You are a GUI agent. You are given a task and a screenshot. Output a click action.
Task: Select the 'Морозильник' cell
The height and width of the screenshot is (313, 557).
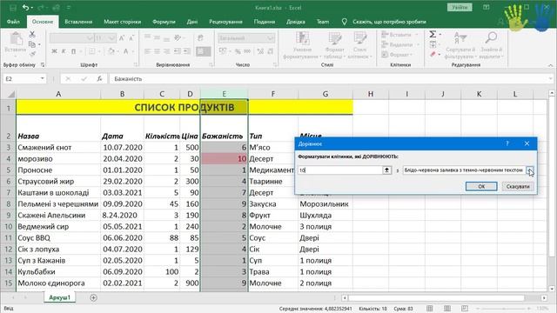[x=325, y=204]
